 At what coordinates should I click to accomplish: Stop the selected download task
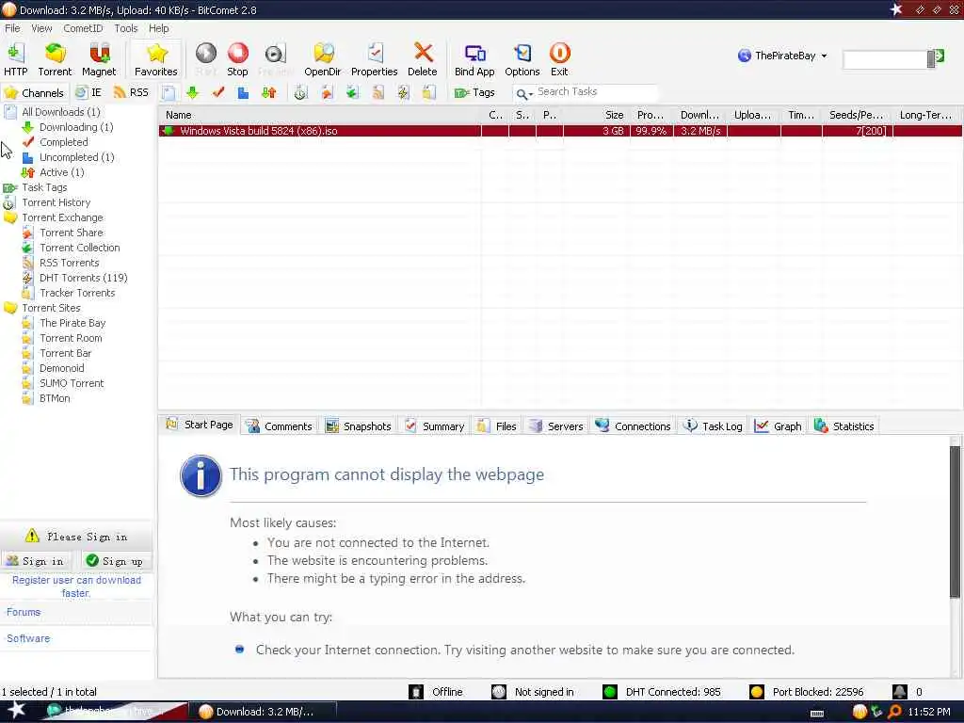pos(237,59)
